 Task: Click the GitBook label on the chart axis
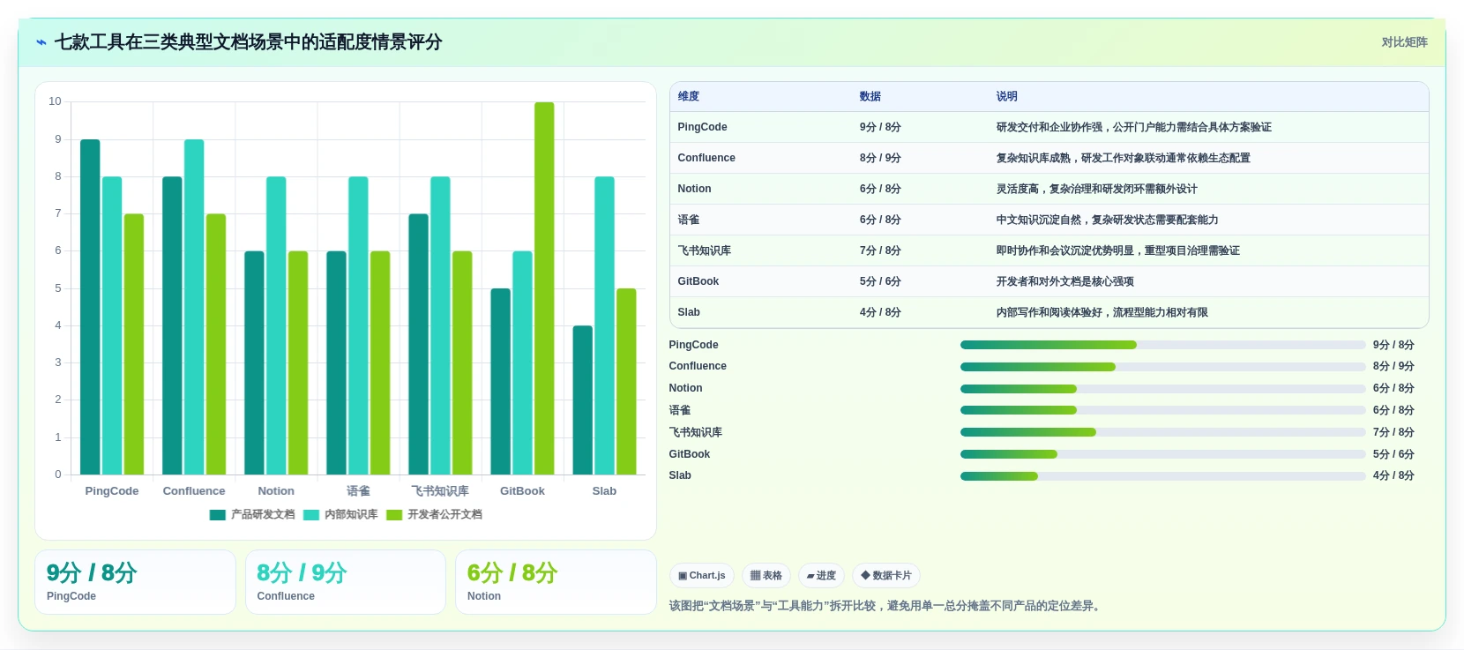(x=522, y=491)
